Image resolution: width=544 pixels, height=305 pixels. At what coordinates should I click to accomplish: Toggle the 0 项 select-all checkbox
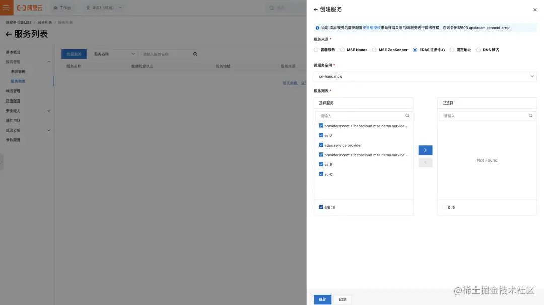444,207
